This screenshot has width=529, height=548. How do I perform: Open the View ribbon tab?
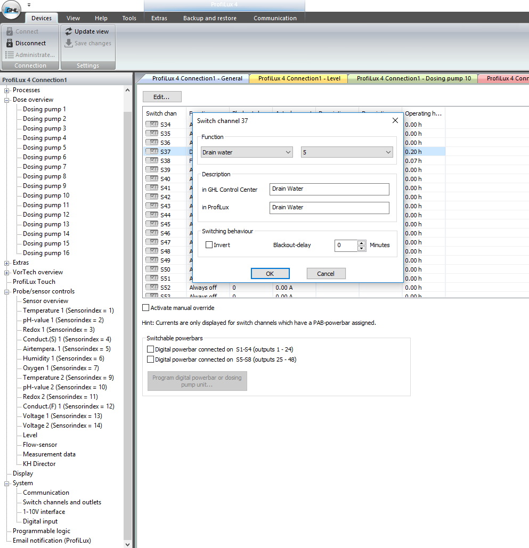point(73,18)
